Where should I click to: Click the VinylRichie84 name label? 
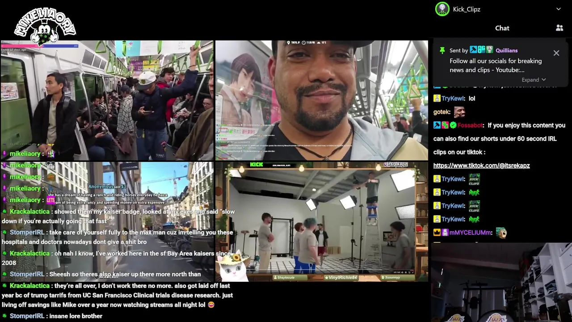tap(343, 278)
